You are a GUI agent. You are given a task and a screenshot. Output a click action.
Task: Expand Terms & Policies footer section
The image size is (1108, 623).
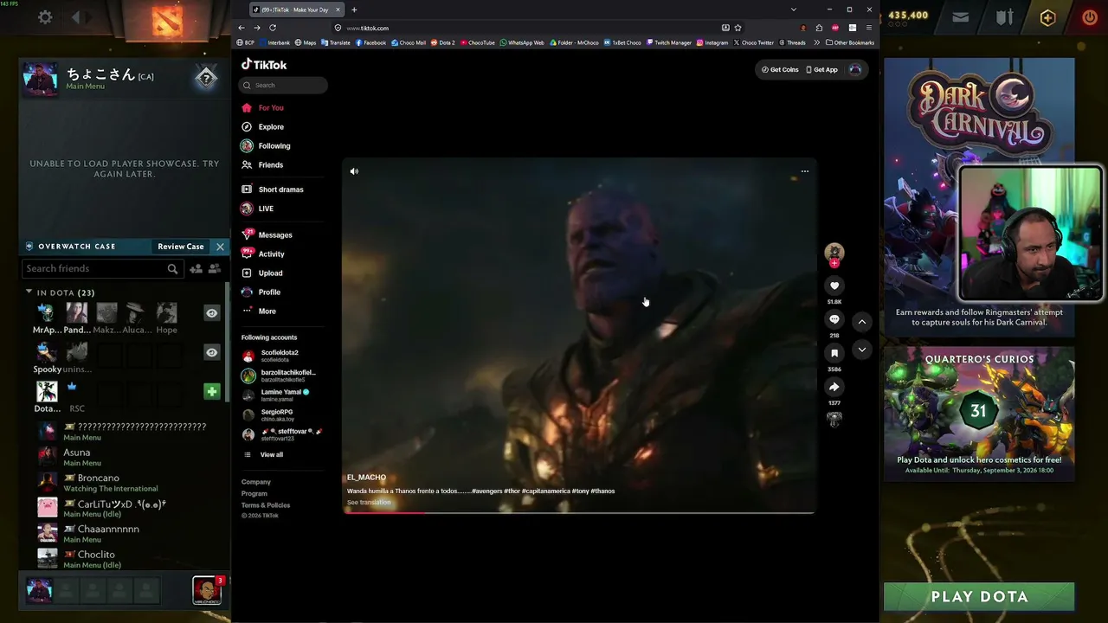[266, 505]
